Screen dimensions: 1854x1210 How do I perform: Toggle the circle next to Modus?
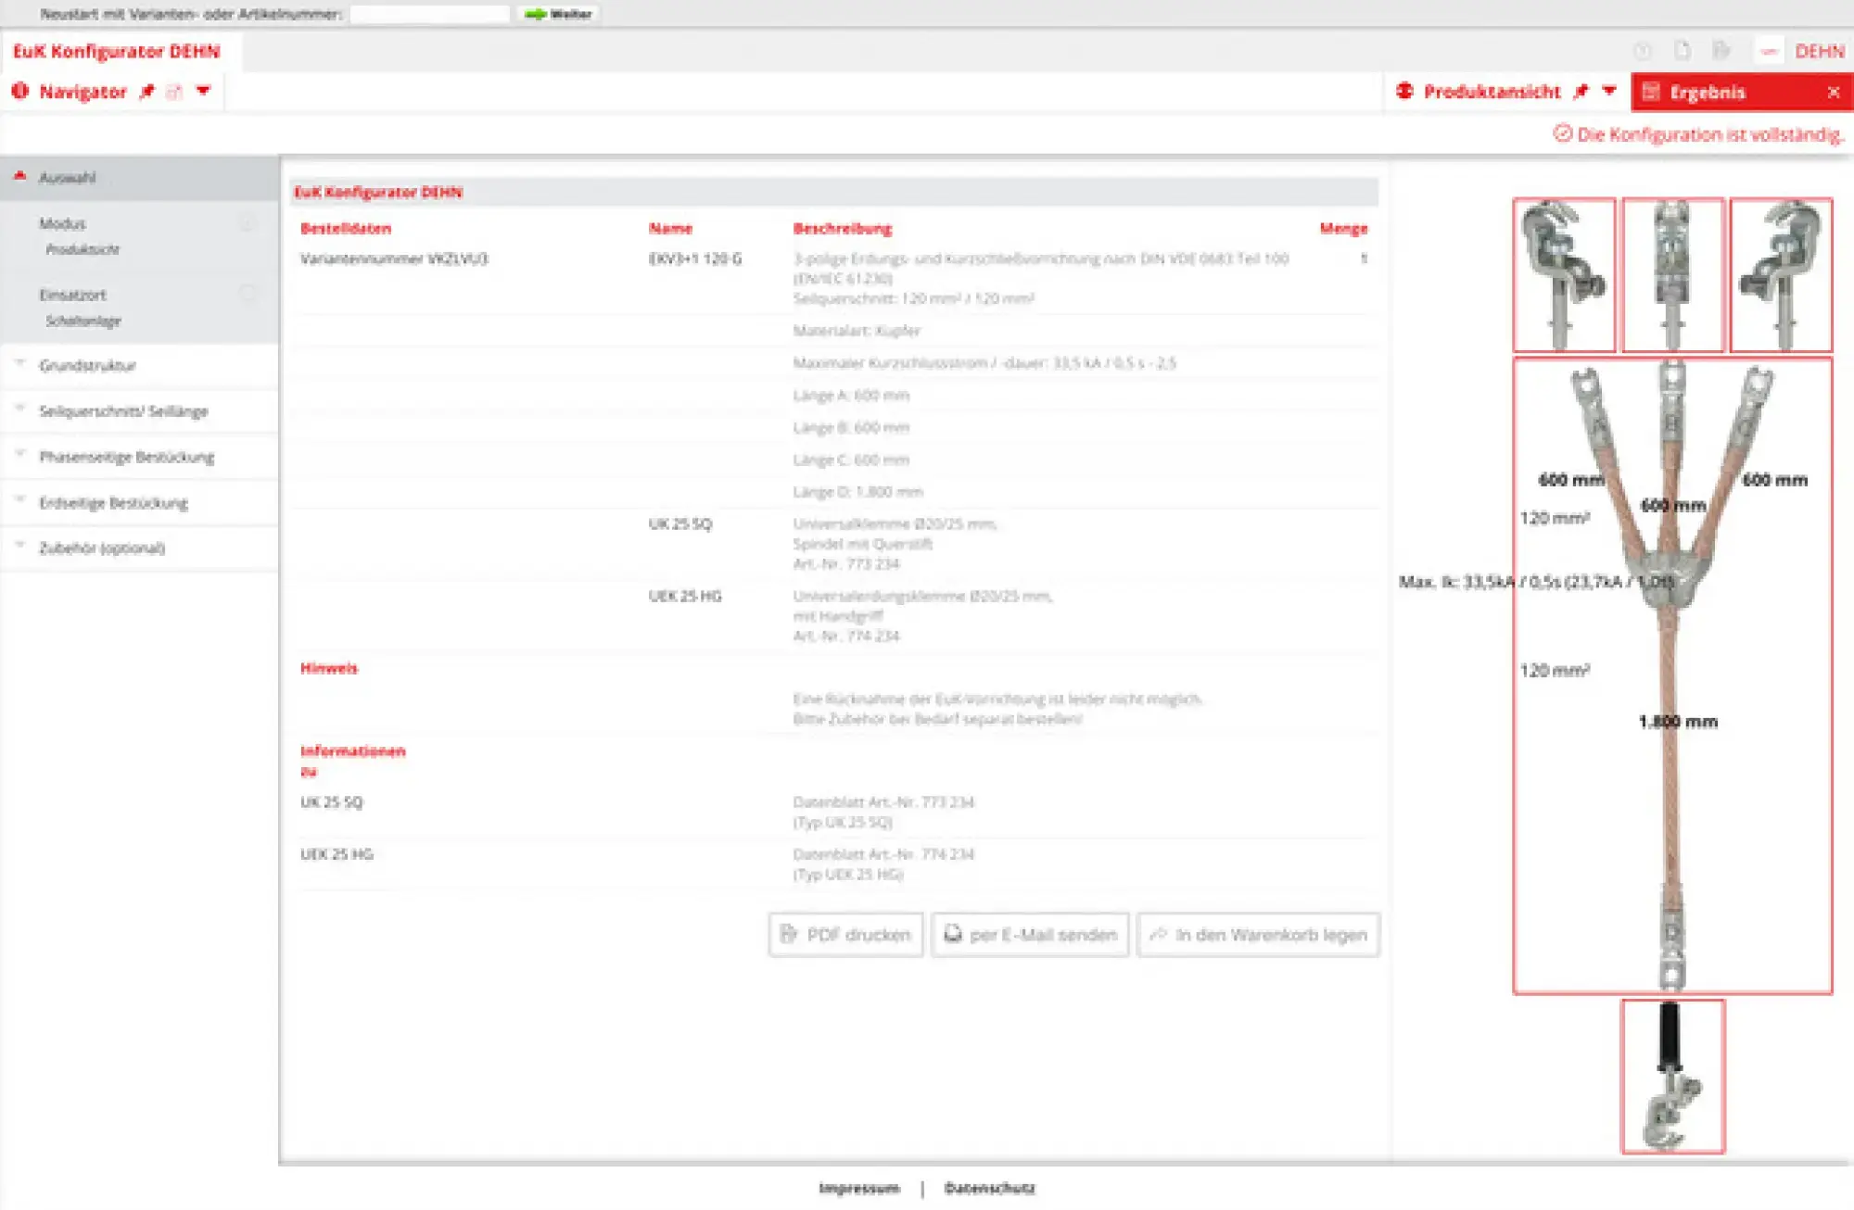tap(248, 223)
